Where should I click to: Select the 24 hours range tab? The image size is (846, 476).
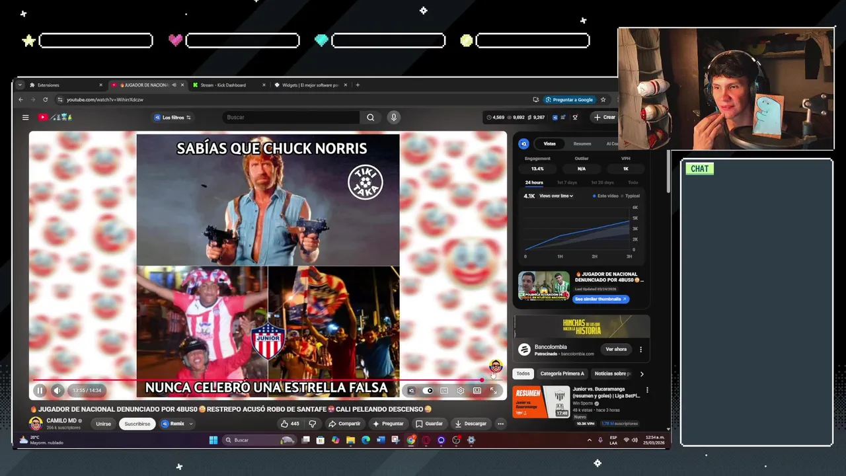[x=534, y=182]
